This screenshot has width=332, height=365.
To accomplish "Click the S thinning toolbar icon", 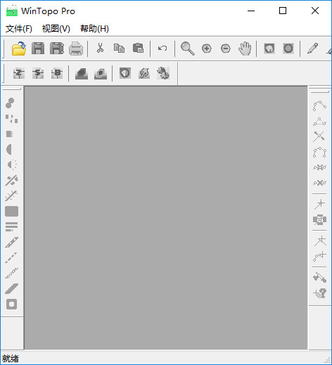I will tap(38, 73).
